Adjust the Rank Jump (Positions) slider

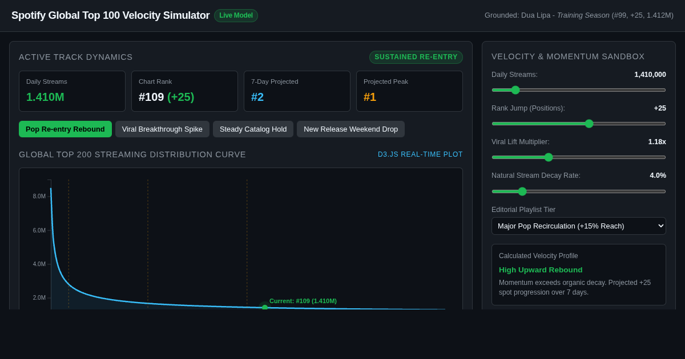click(x=579, y=123)
